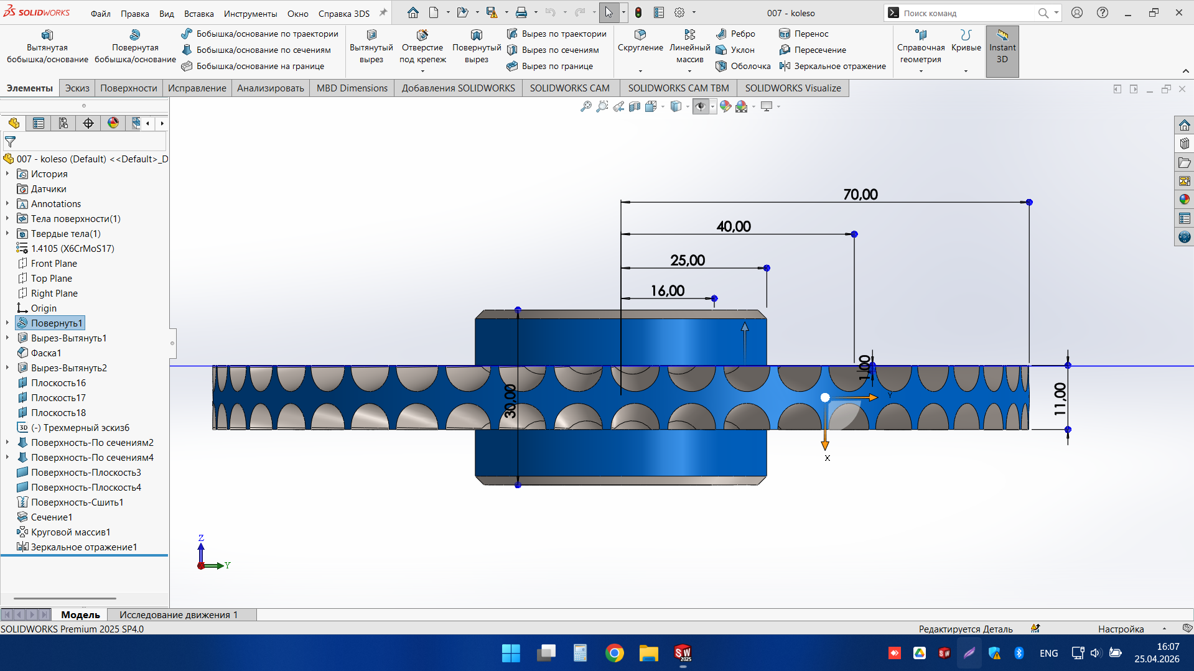1194x671 pixels.
Task: Click the Edit Appearance color ball
Action: click(x=725, y=106)
